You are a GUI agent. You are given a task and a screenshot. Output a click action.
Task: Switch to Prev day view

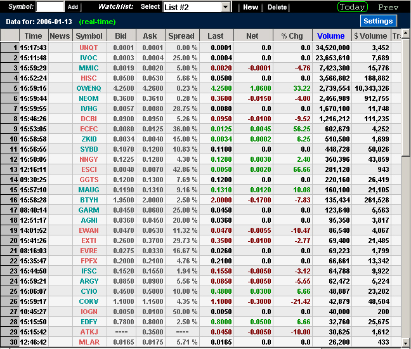[388, 8]
